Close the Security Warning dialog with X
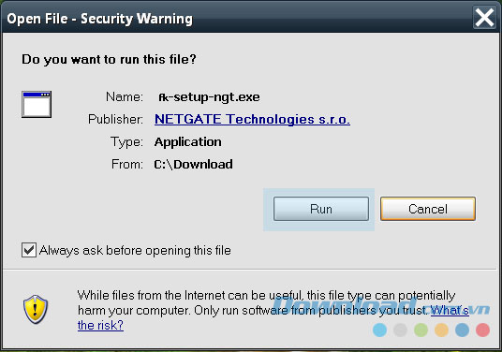Image resolution: width=502 pixels, height=352 pixels. click(x=484, y=18)
